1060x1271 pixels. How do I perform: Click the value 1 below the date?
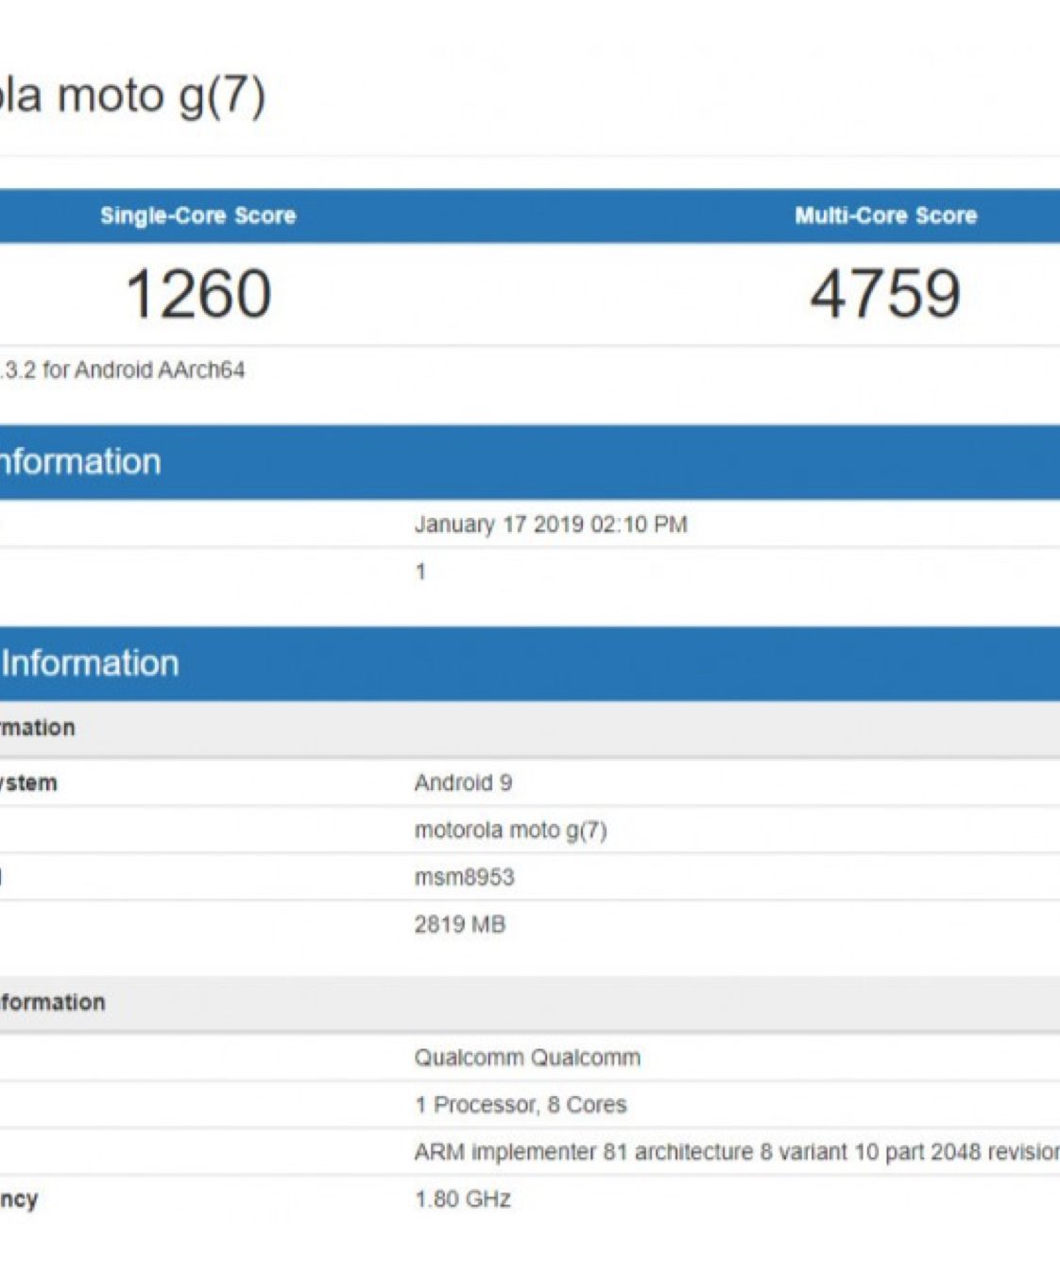[x=420, y=572]
